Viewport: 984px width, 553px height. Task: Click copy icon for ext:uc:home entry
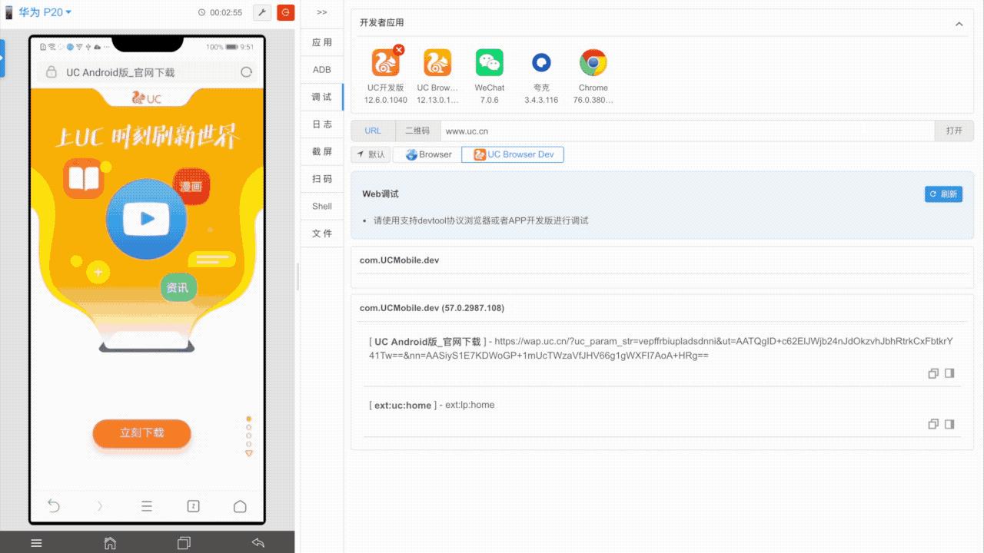pos(933,424)
